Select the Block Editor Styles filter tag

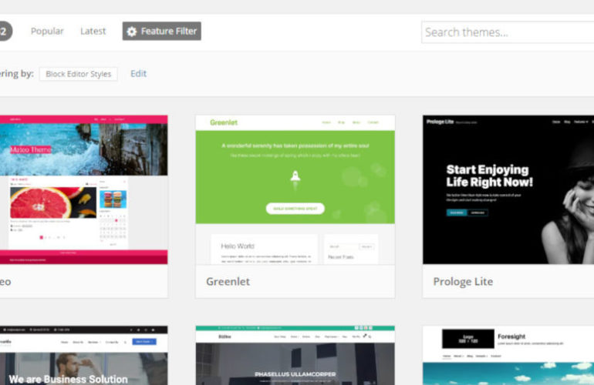pyautogui.click(x=79, y=74)
